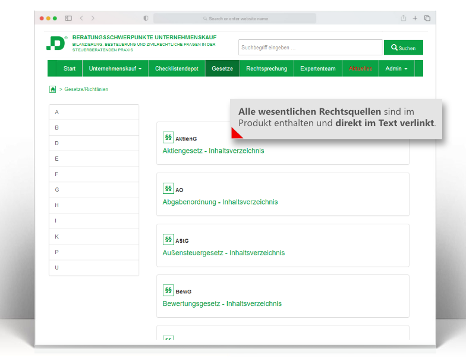
Task: Open Abgabenordnung - Inhaltsverzeichnis link
Action: click(x=220, y=202)
